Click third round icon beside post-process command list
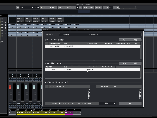 (x=140, y=95)
